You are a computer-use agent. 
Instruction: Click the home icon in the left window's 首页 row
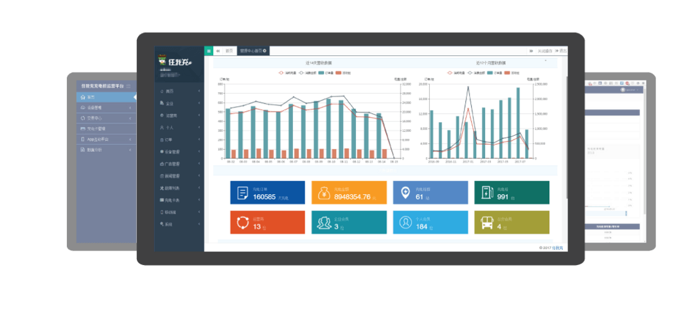click(x=83, y=97)
